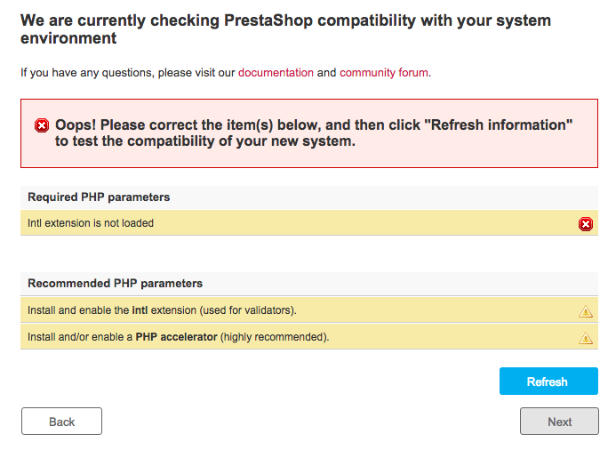Click the bold 'PHP accelerator' words
616x450 pixels.
[x=176, y=337]
